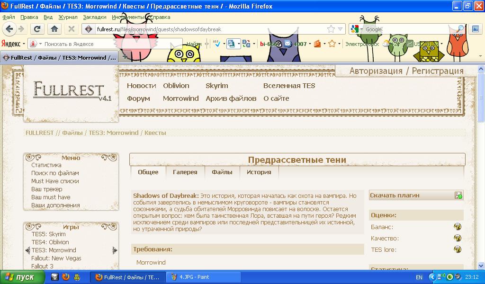The image size is (485, 284).
Task: Open the Файл menu
Action: click(x=9, y=18)
